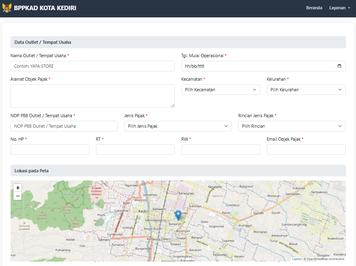The width and height of the screenshot is (356, 266).
Task: Expand the Pilih Kecamatan dropdown
Action: [221, 90]
